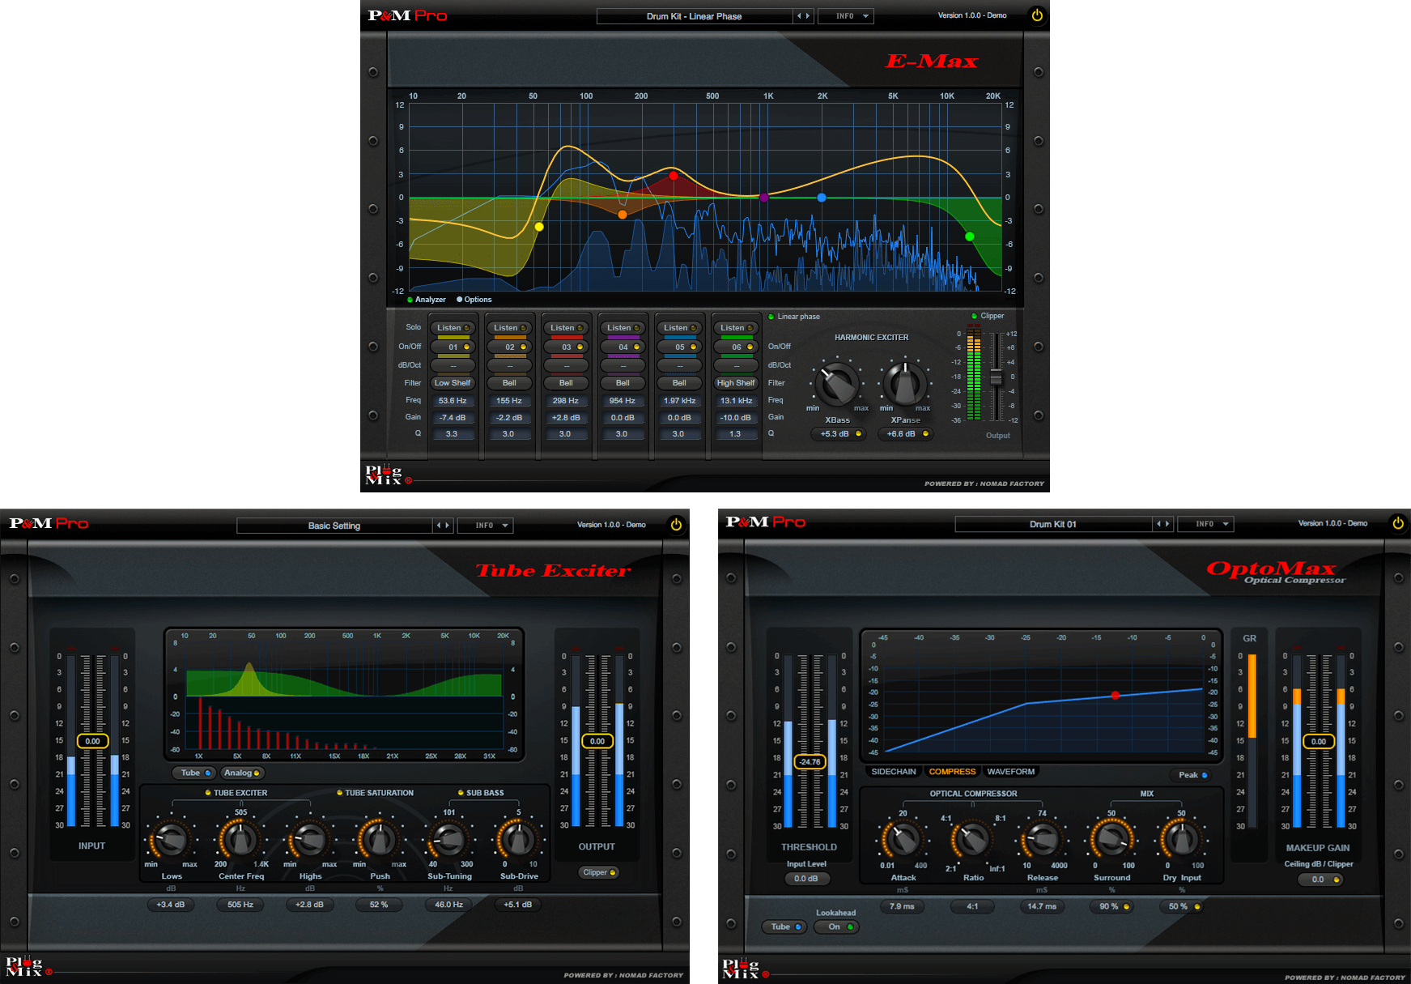
Task: Click the red threshold point on the compressor curve
Action: point(1115,696)
